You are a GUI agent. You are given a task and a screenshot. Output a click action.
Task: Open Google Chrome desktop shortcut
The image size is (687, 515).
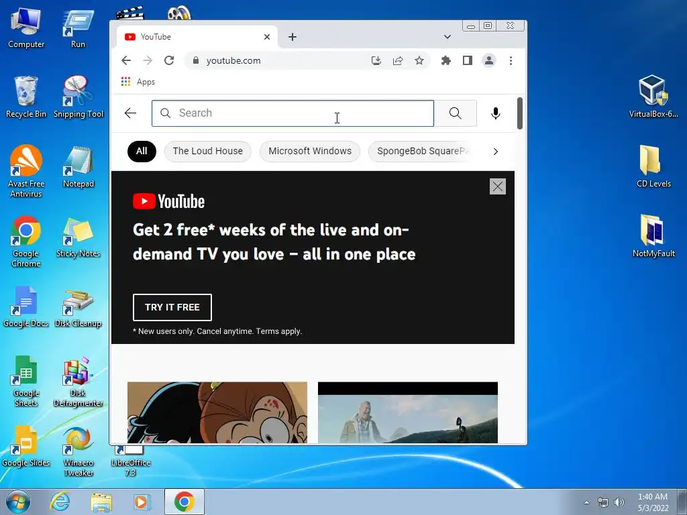click(x=26, y=241)
